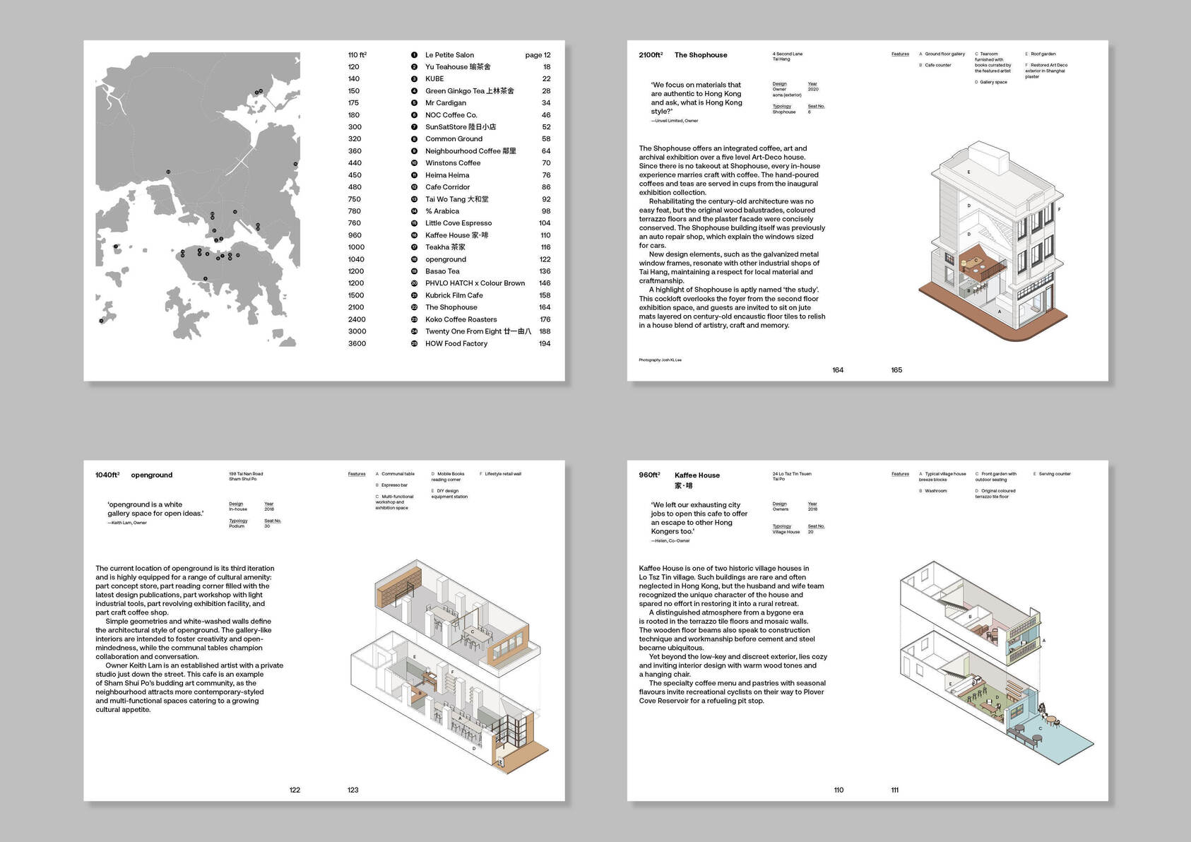Select '% Arabica' entry
The height and width of the screenshot is (842, 1191).
(x=442, y=211)
